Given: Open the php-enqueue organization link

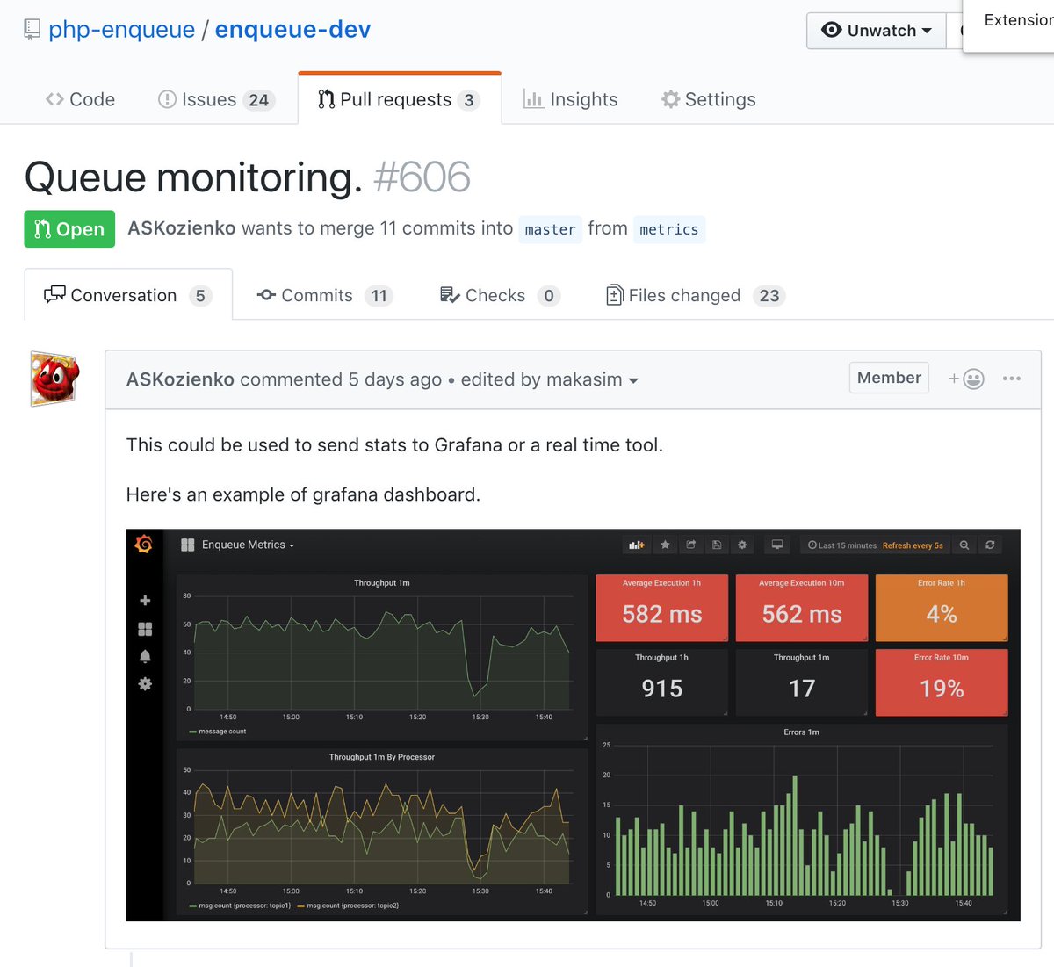Looking at the screenshot, I should [123, 29].
